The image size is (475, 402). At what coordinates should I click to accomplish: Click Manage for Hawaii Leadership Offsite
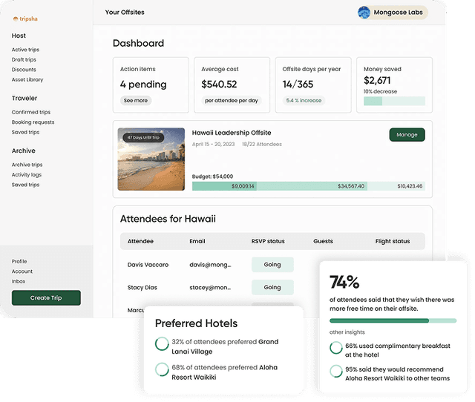pos(407,135)
